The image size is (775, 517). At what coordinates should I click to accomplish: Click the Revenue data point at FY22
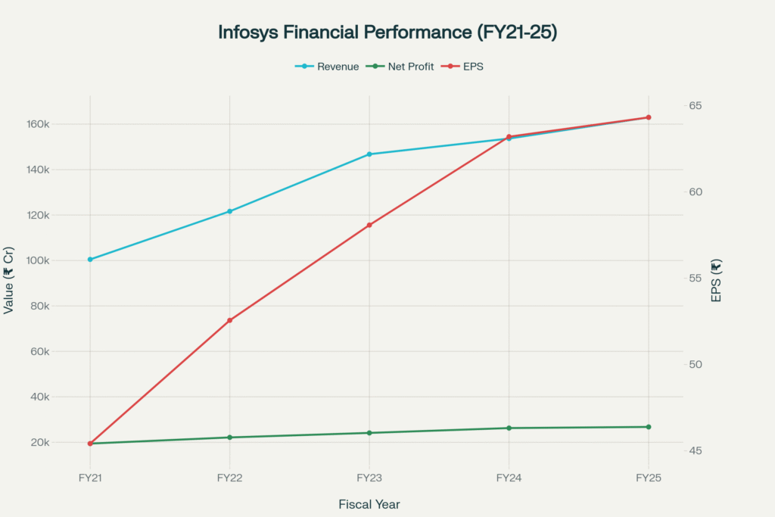[x=230, y=211]
